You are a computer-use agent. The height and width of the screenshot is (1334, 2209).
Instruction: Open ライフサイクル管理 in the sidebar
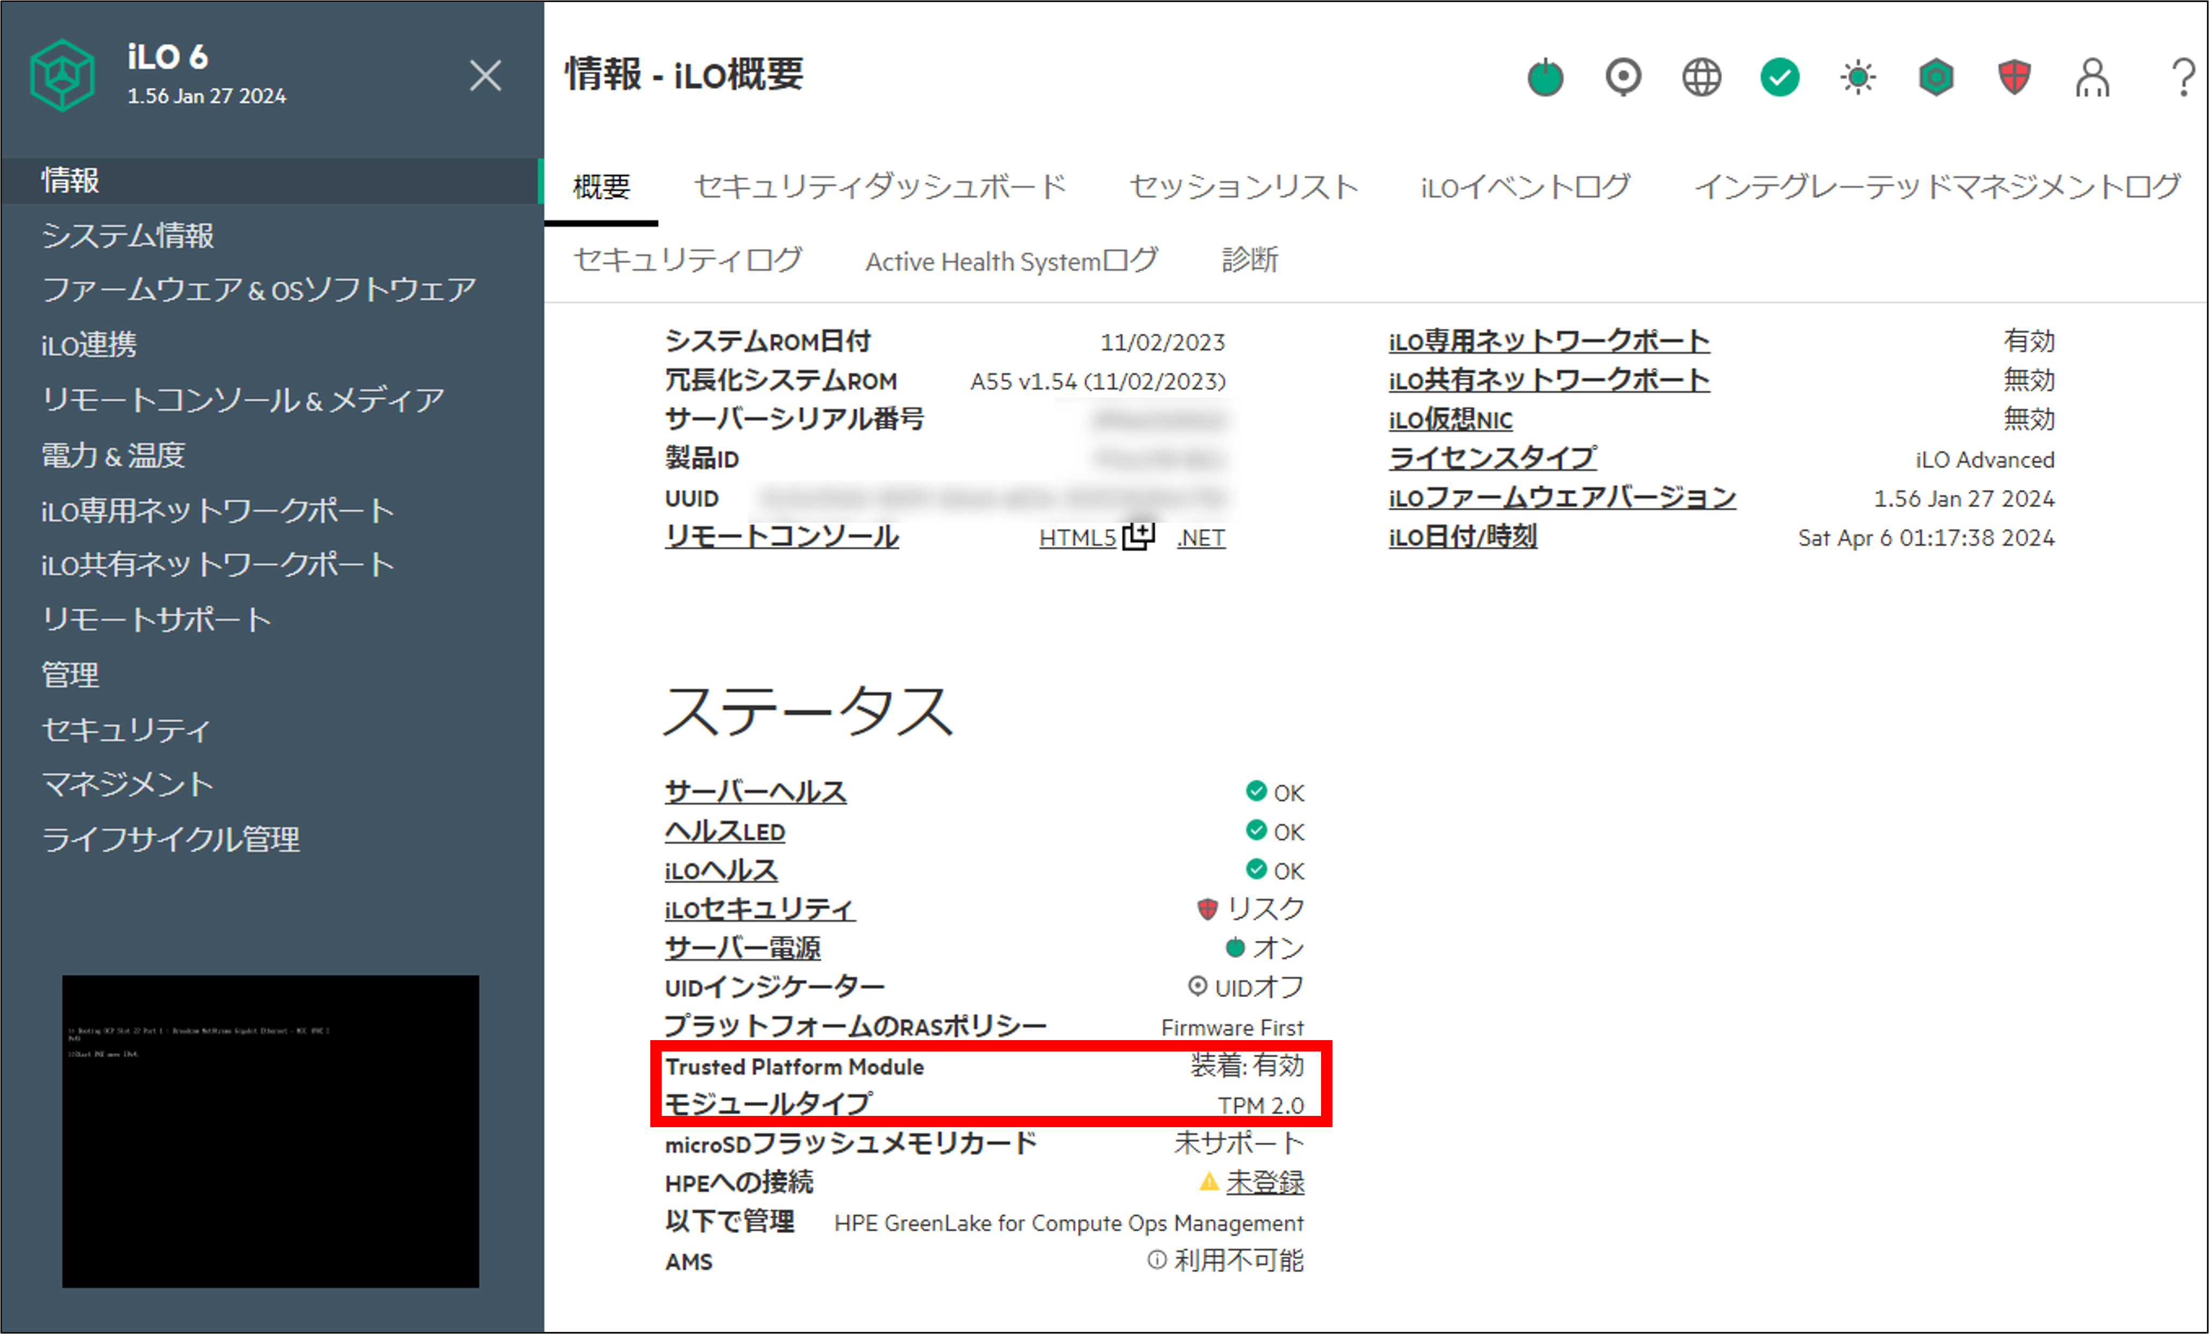[170, 840]
